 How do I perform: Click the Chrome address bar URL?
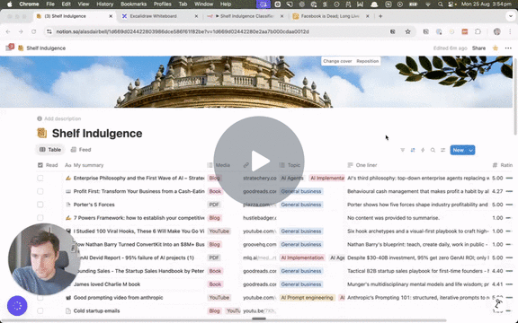[x=183, y=31]
